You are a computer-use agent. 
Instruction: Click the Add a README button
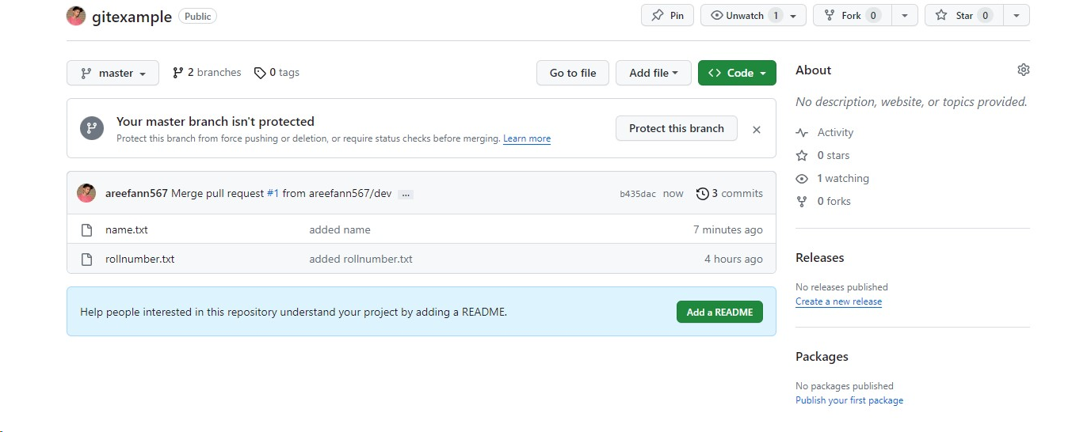(x=719, y=312)
